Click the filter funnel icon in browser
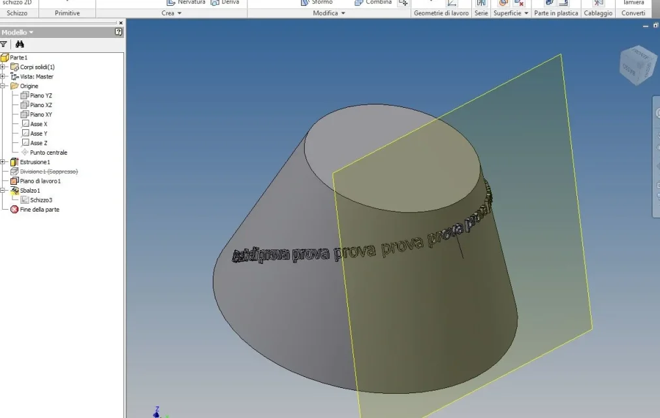 [4, 44]
